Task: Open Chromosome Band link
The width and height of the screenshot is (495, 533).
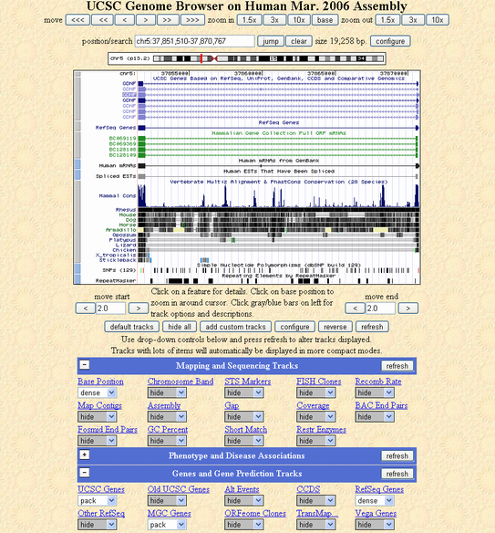Action: click(x=180, y=381)
